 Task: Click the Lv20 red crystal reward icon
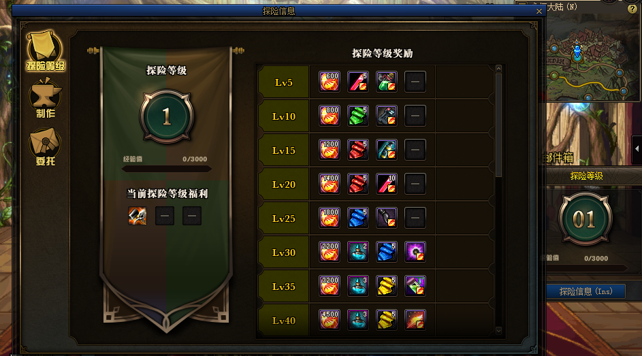387,184
